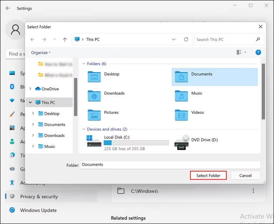Expand the address bar history dropdown
The width and height of the screenshot is (274, 224).
pos(174,40)
